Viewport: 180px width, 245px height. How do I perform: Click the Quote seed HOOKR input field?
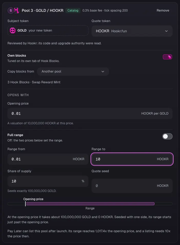pos(132,186)
